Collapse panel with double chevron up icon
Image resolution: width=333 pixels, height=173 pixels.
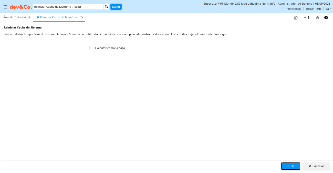coord(317,18)
